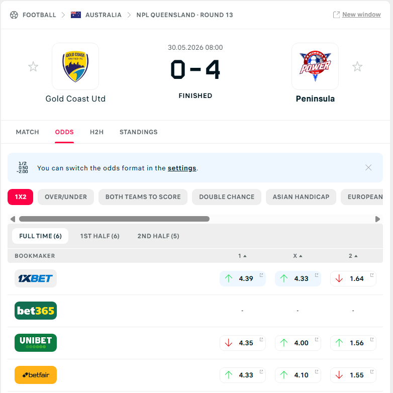Screen dimensions: 393x393
Task: Sort by column 1 odds arrow
Action: click(x=245, y=256)
